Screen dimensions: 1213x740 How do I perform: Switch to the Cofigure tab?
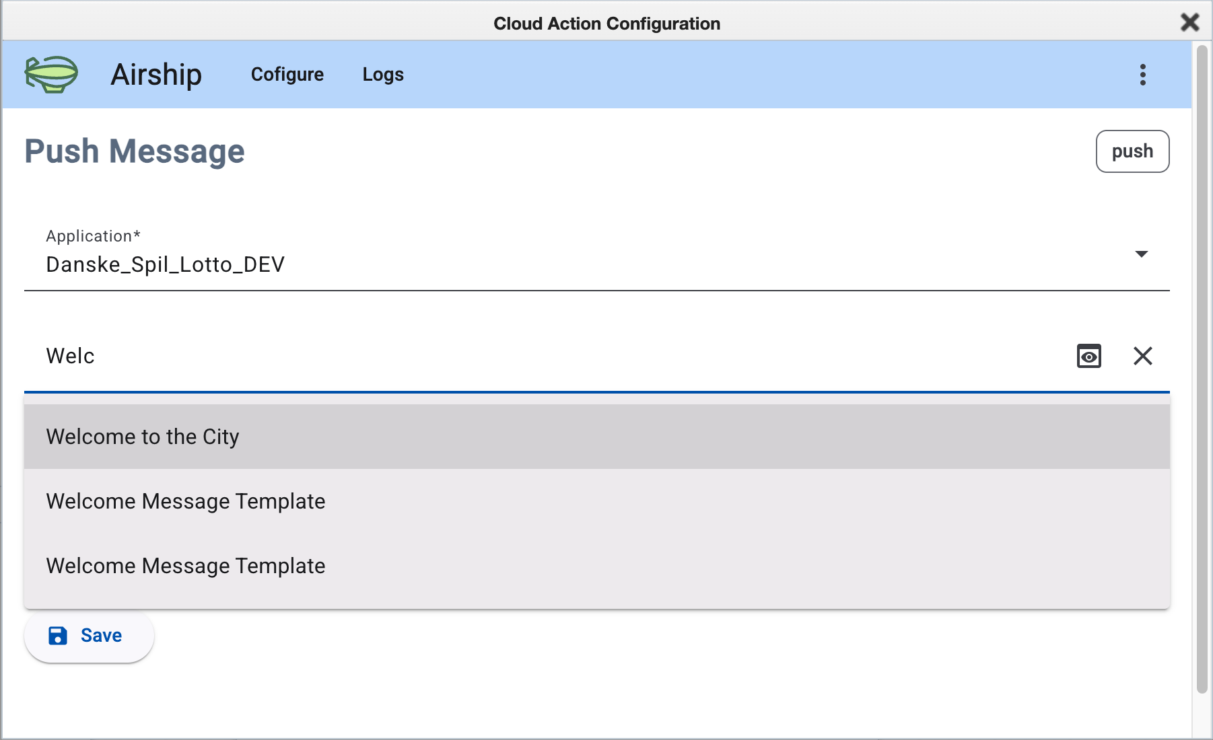287,75
